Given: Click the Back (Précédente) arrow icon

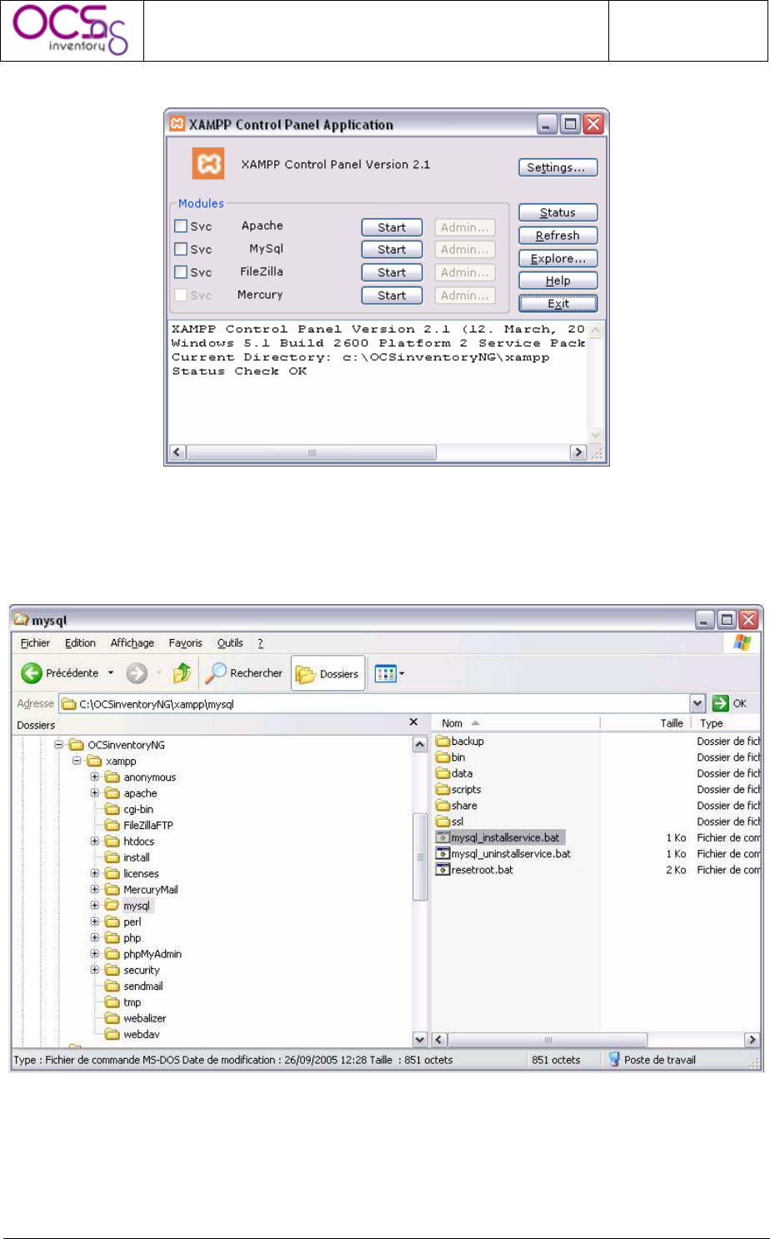Looking at the screenshot, I should coord(32,673).
